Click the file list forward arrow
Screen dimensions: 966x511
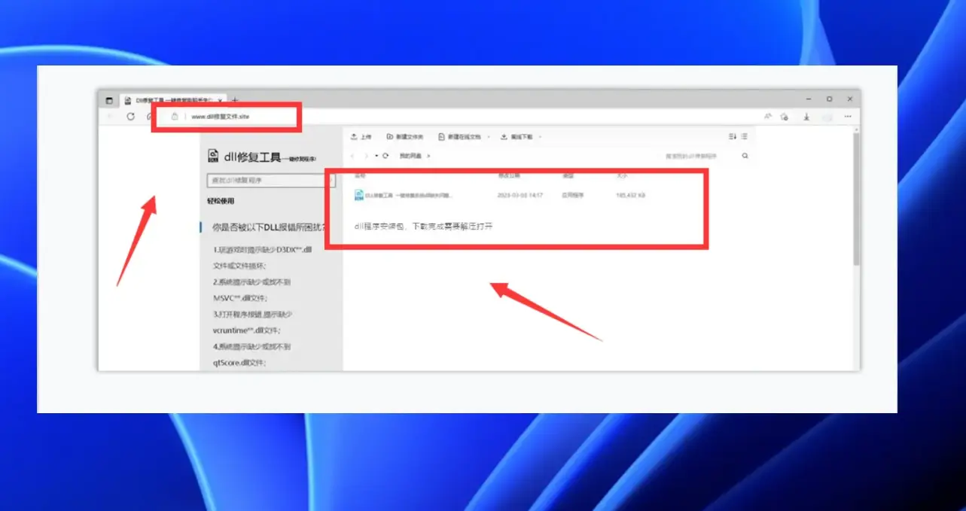click(x=367, y=156)
